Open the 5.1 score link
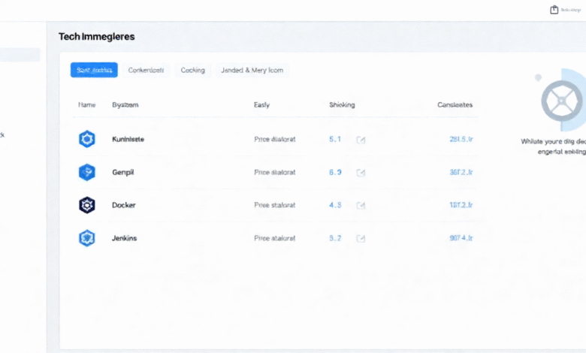 pyautogui.click(x=335, y=140)
